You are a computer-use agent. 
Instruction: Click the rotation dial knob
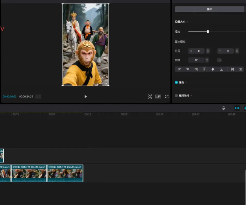pos(219,60)
